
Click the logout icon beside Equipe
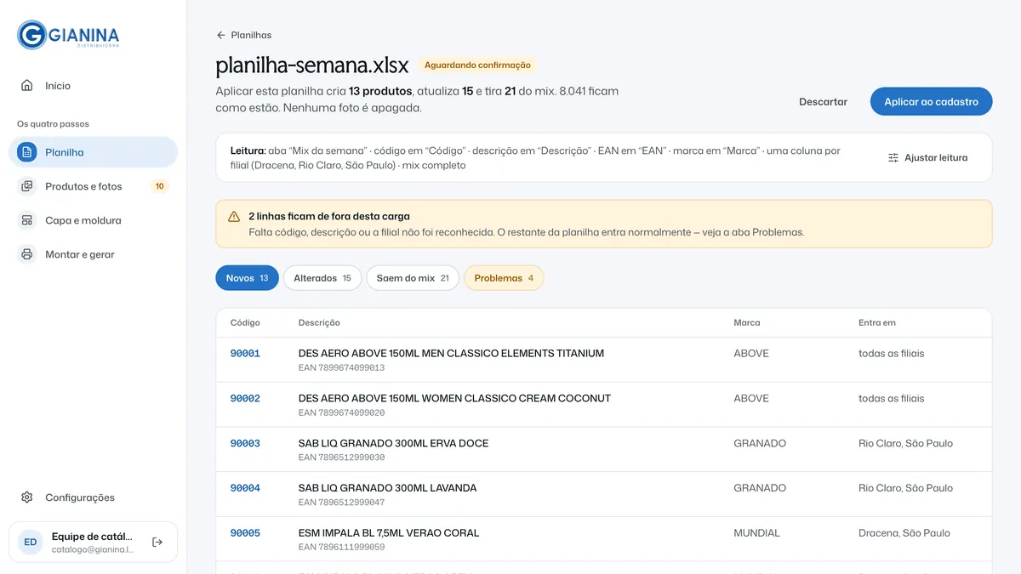click(157, 542)
